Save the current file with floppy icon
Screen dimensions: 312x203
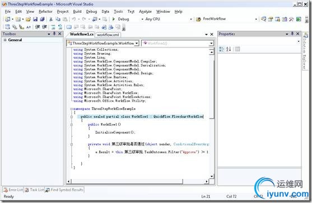(35, 19)
